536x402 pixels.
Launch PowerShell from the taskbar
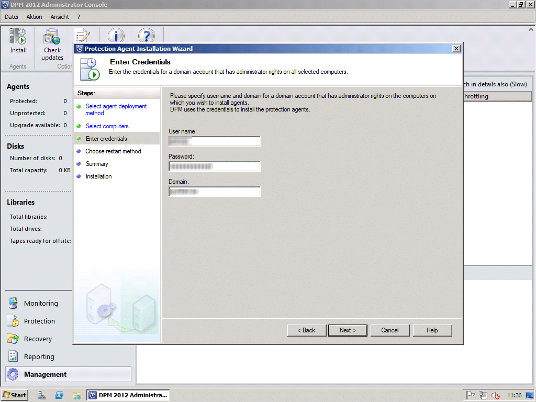pos(59,395)
